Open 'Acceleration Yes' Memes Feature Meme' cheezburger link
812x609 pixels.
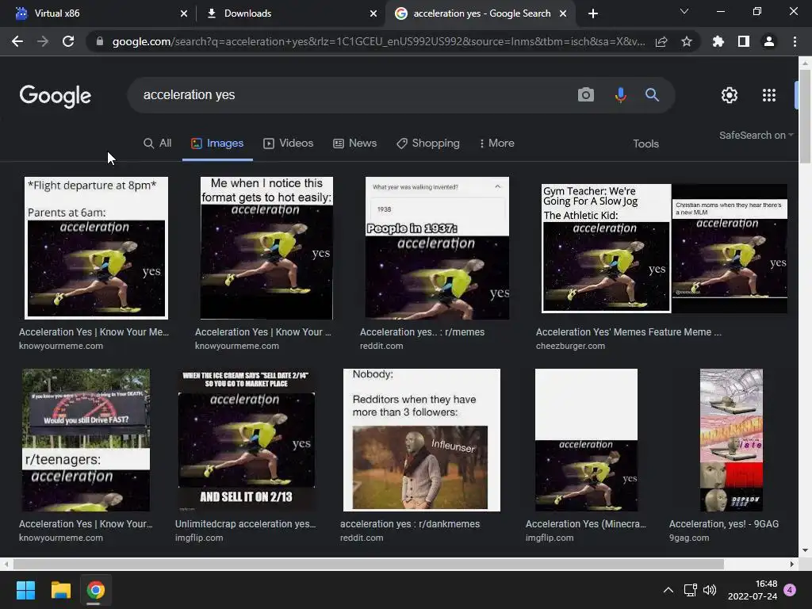pos(628,332)
